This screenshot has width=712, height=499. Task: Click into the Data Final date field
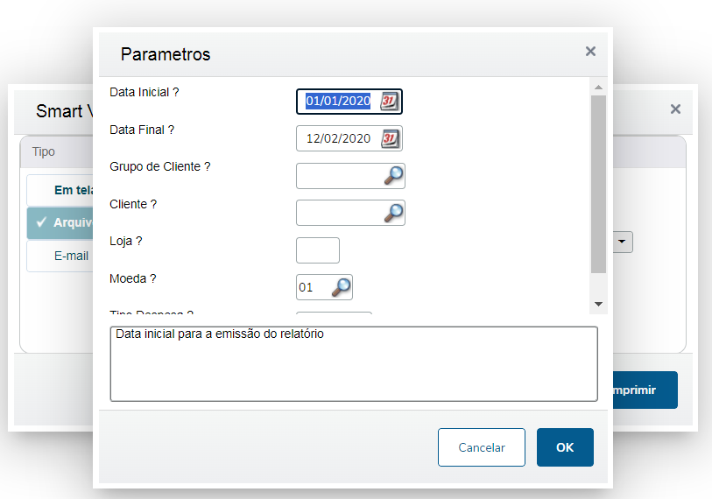click(x=339, y=138)
